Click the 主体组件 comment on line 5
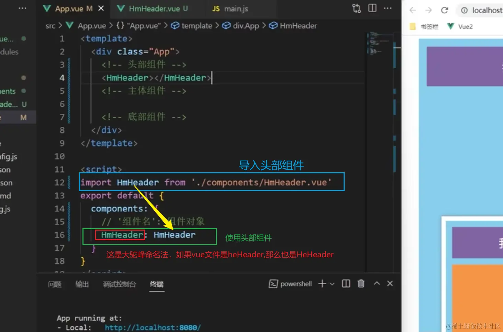The width and height of the screenshot is (503, 332). pyautogui.click(x=144, y=91)
